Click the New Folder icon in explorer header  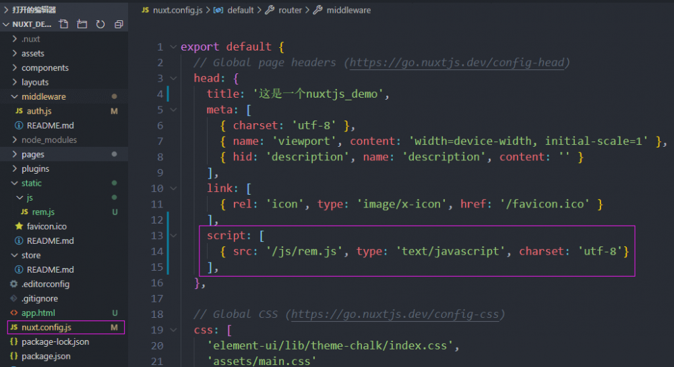82,24
